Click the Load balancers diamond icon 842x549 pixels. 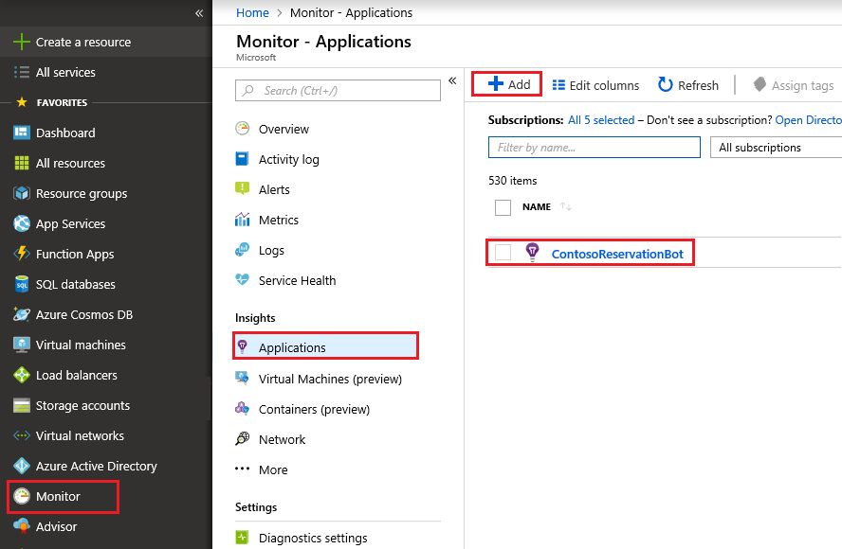click(22, 375)
